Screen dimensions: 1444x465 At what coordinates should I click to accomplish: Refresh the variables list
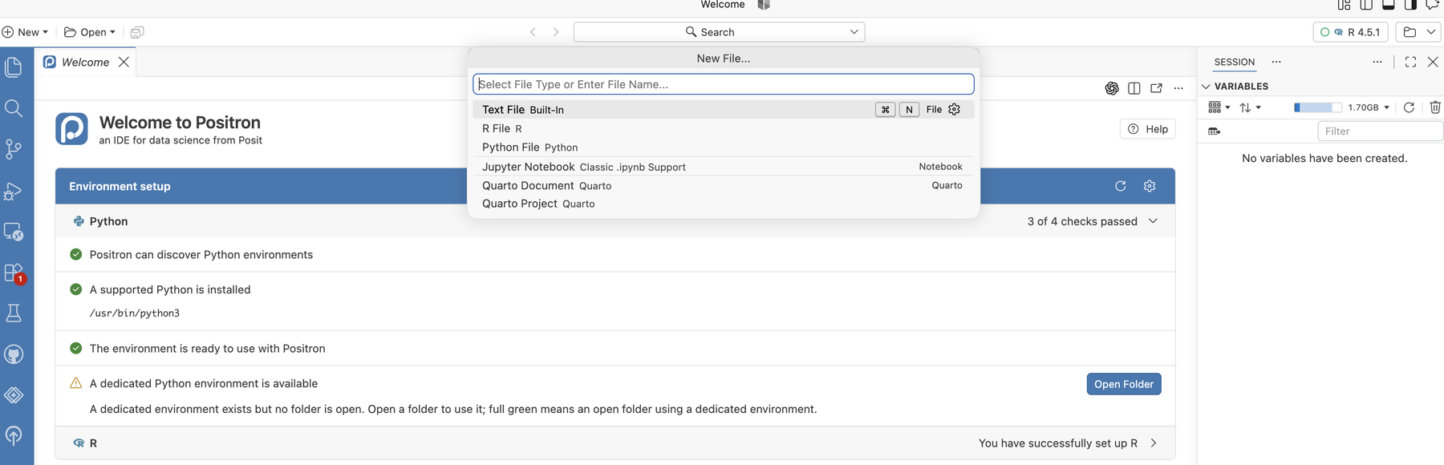click(x=1409, y=107)
